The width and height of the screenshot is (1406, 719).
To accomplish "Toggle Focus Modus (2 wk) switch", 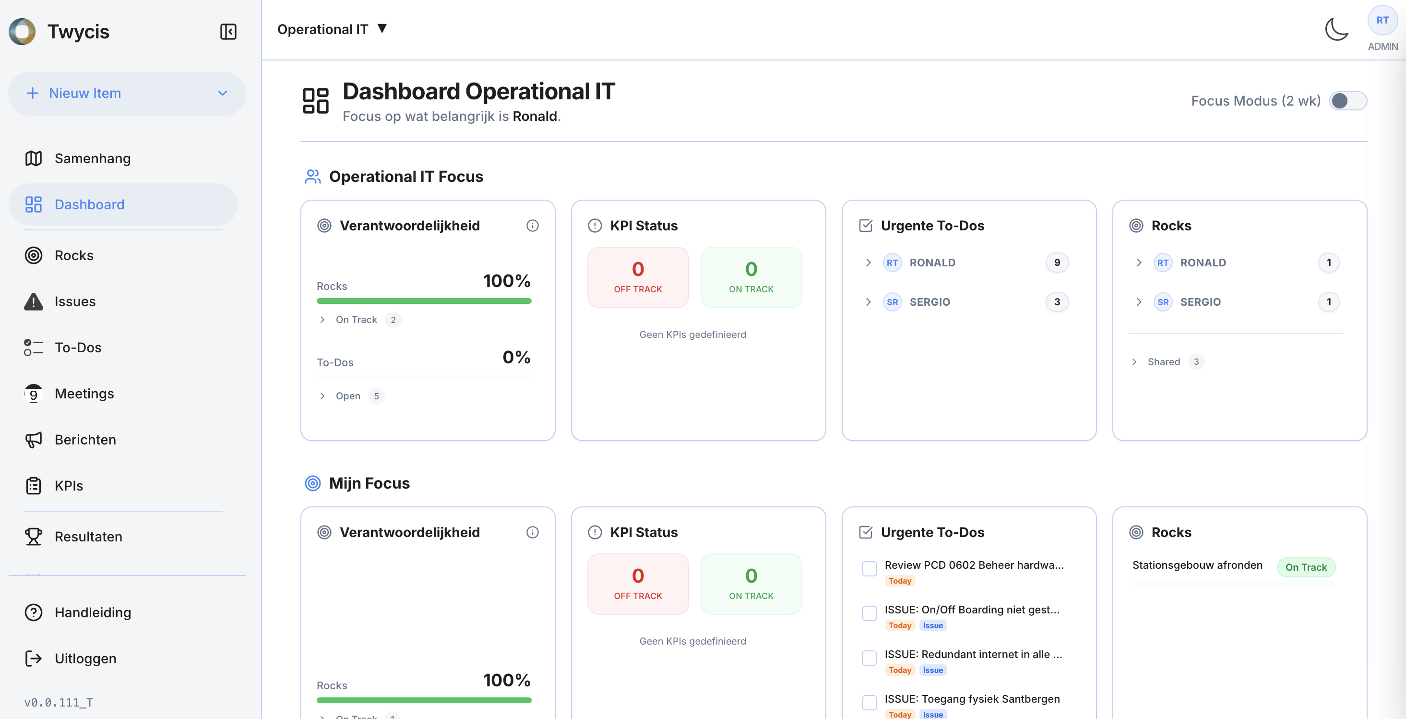I will 1347,101.
